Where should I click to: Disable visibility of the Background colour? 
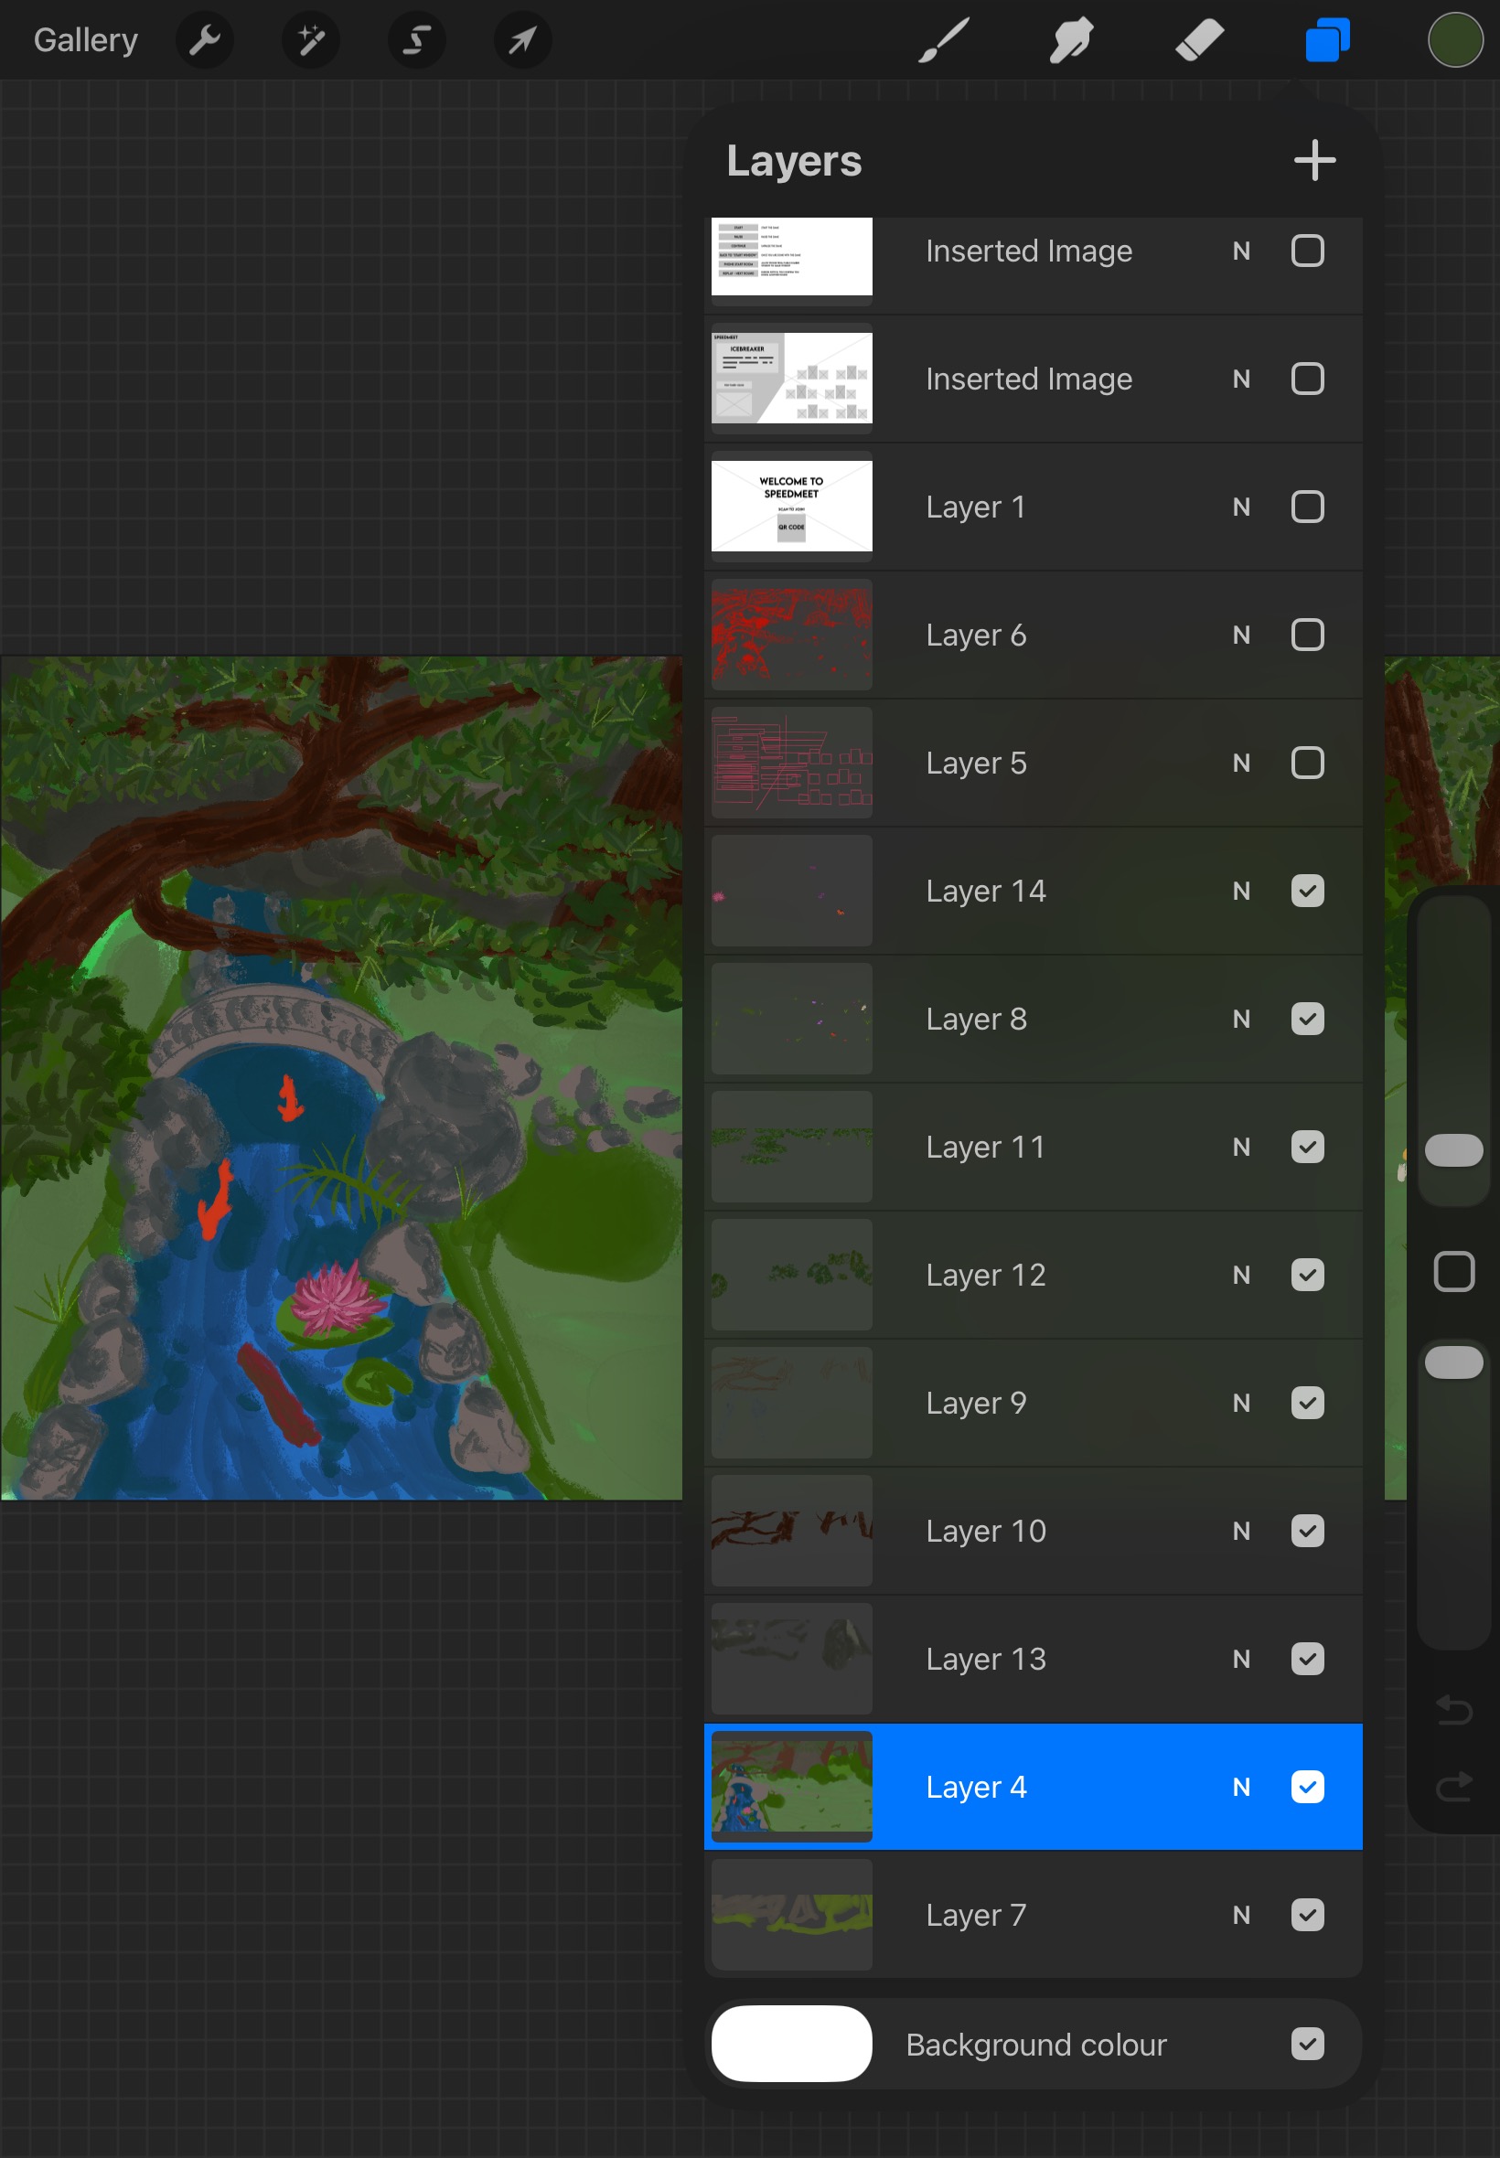click(1306, 2044)
